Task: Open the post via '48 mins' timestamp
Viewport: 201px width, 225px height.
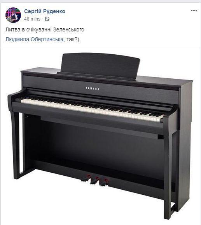Action: (x=32, y=19)
